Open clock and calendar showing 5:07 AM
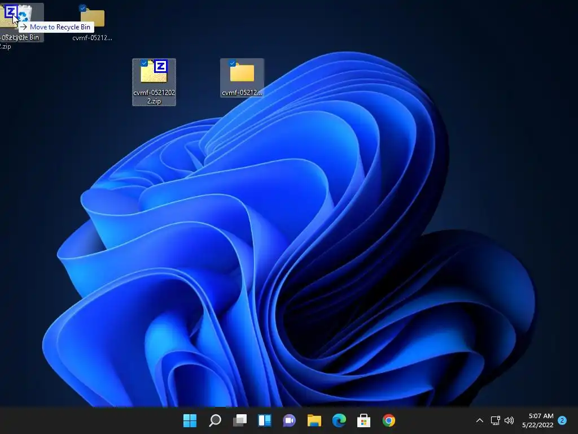578x434 pixels. [x=538, y=420]
